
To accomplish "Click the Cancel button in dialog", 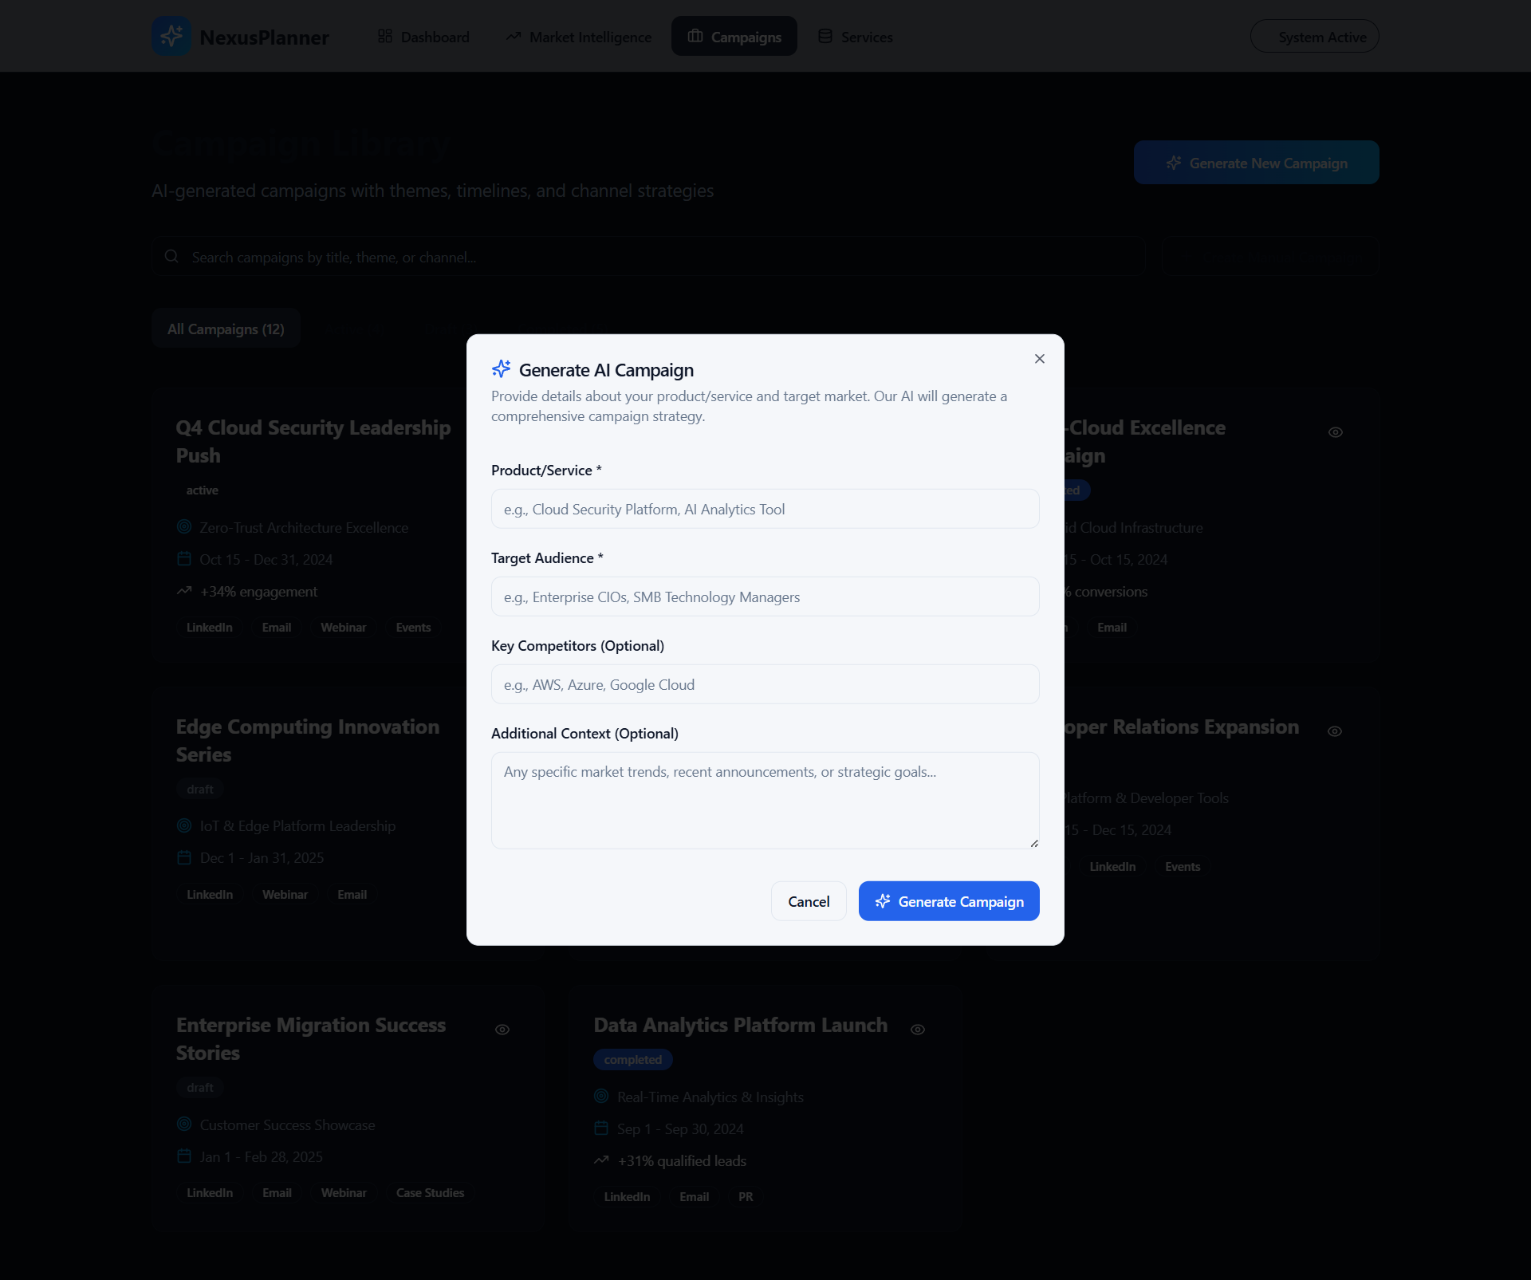I will tap(809, 901).
